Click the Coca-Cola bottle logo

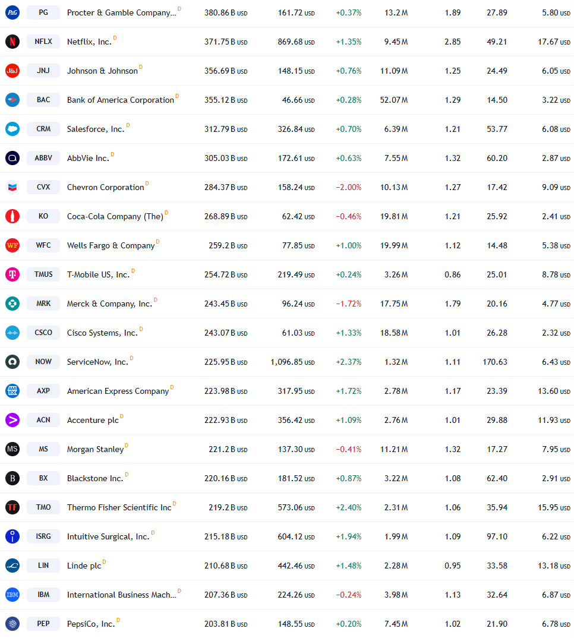coord(12,216)
